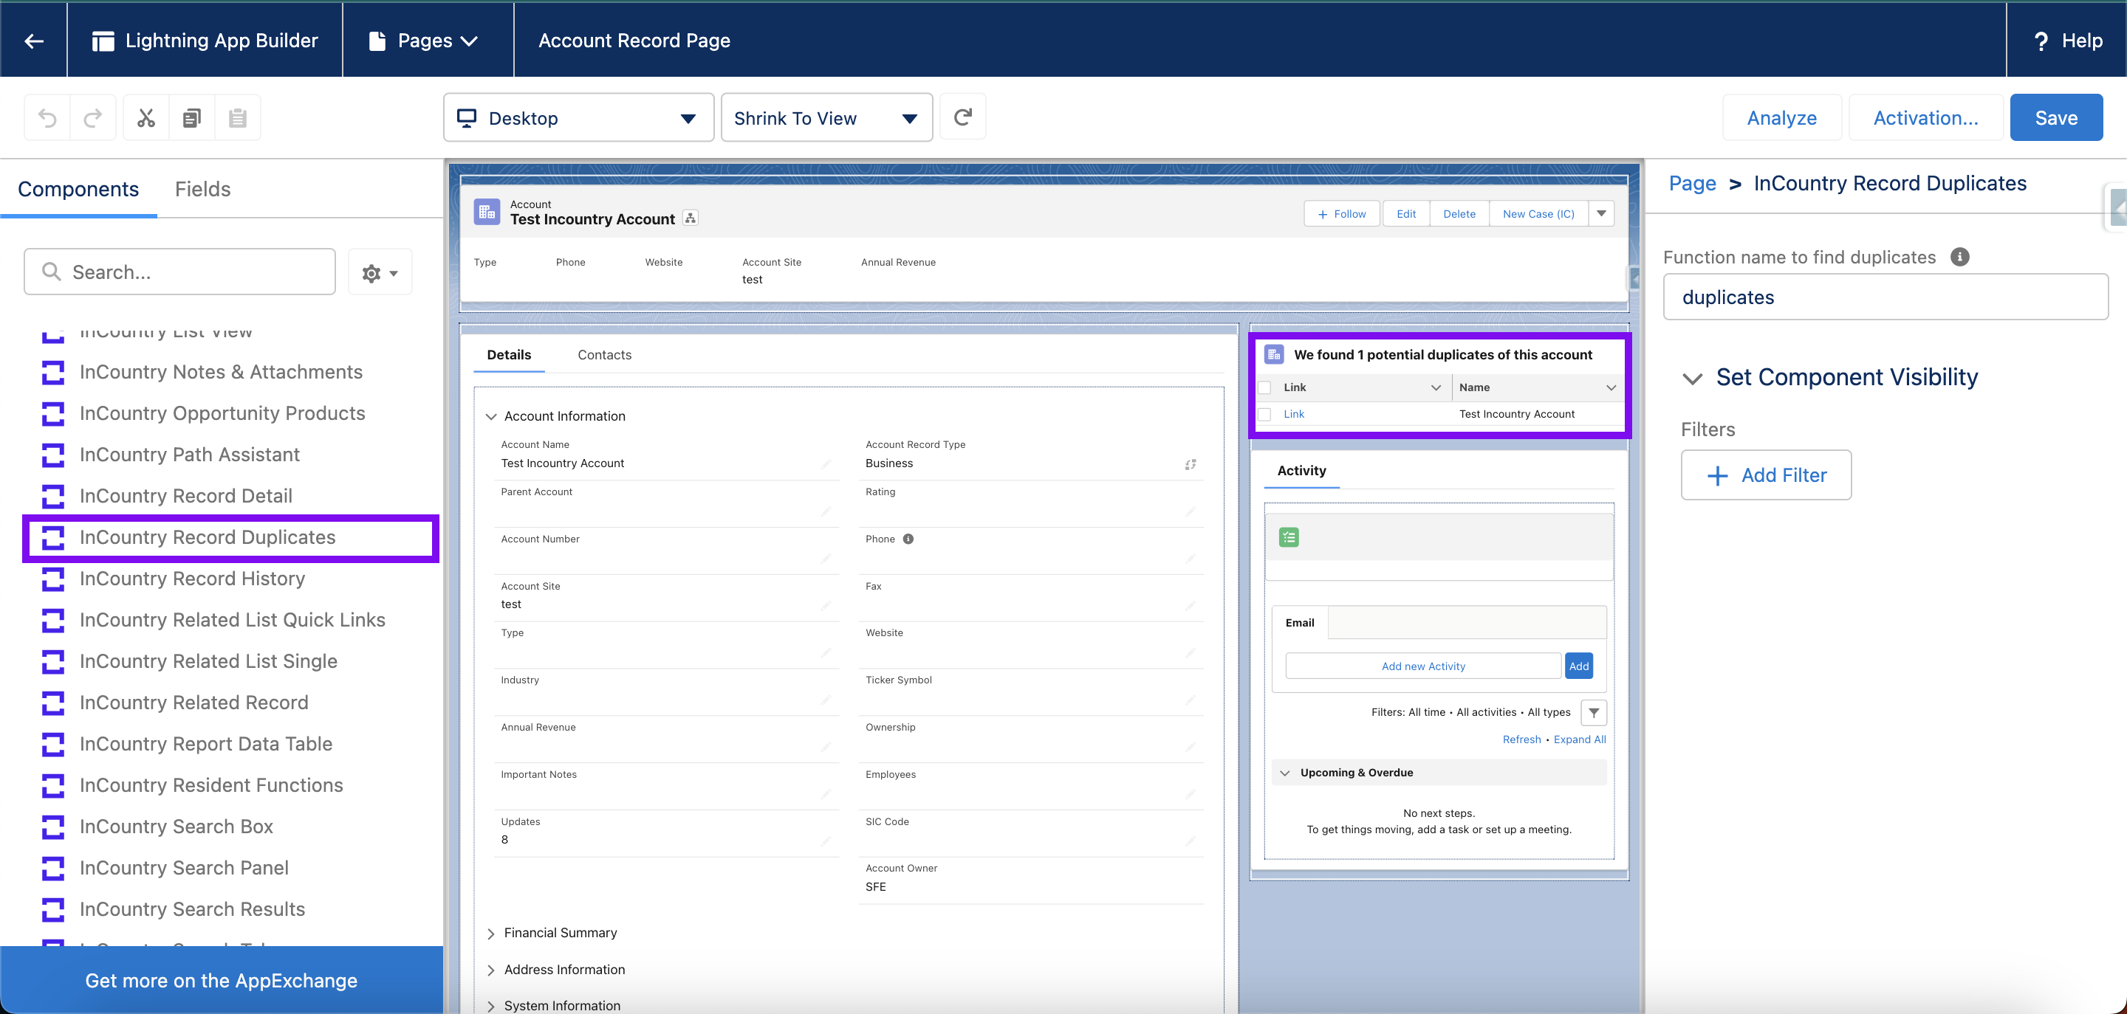Screen dimensions: 2127x1014
Task: Refresh the page canvas preview
Action: point(962,117)
